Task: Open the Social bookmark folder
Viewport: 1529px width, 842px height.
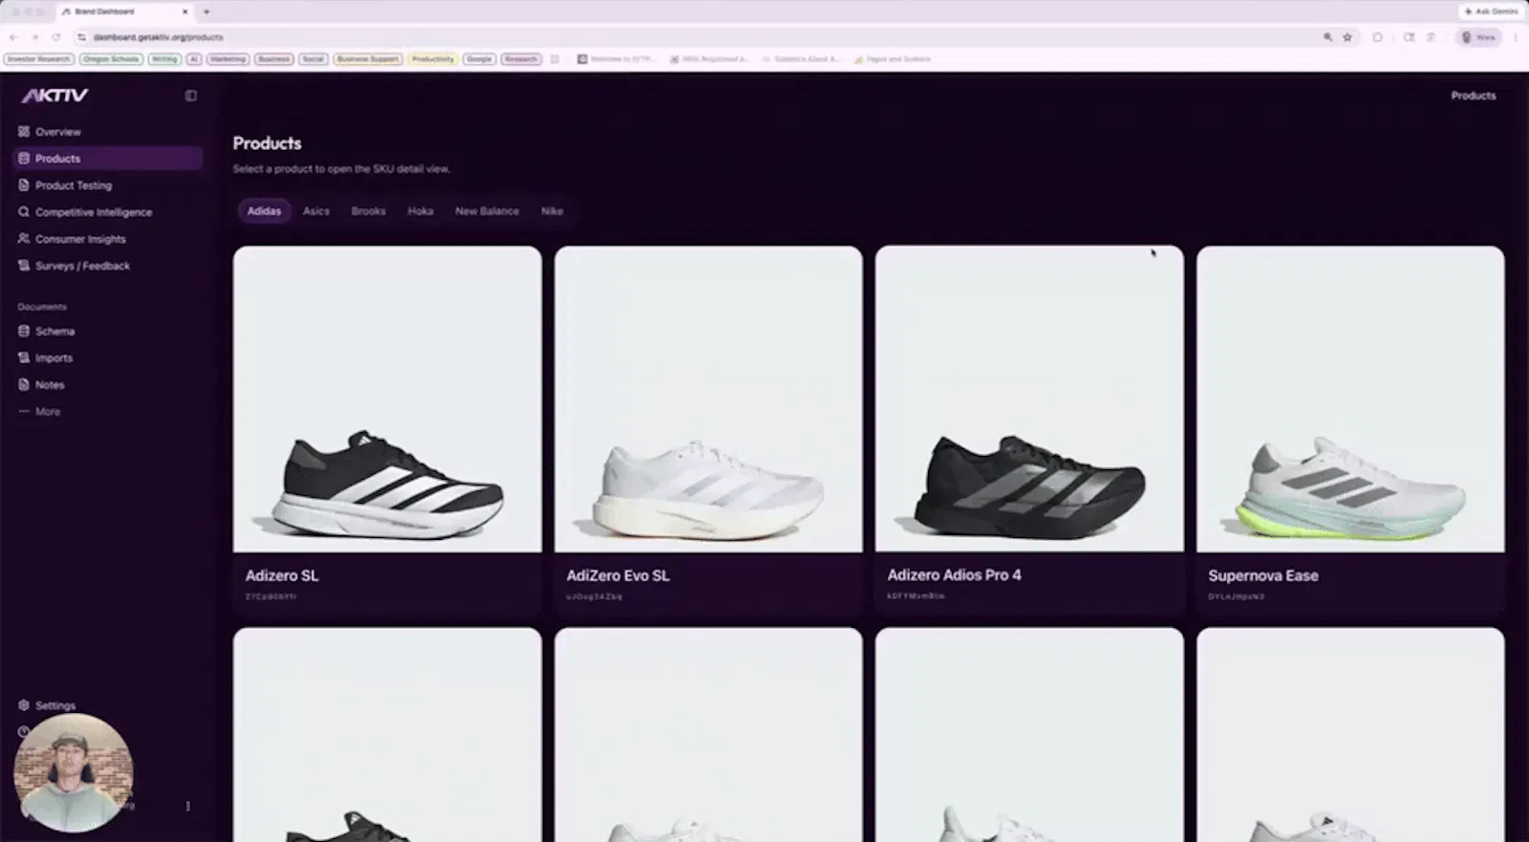Action: [x=312, y=59]
